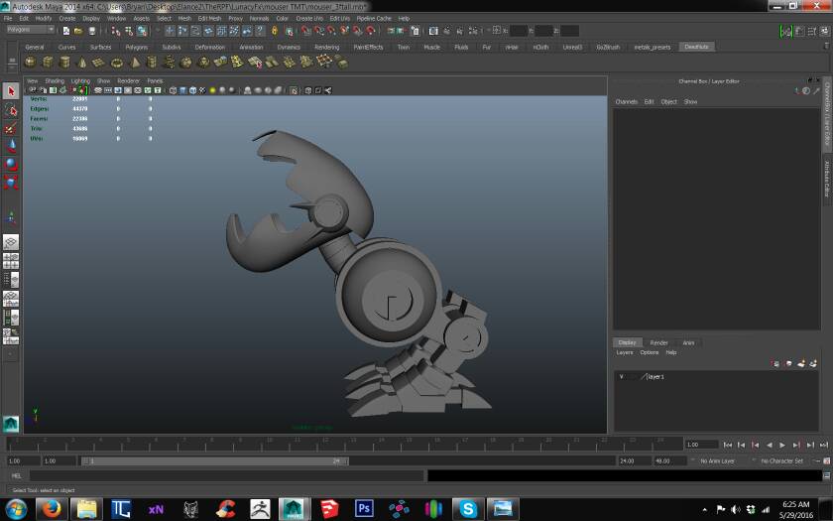Open the Edit Mesh menu
Viewport: 833px width, 521px height.
coord(209,18)
